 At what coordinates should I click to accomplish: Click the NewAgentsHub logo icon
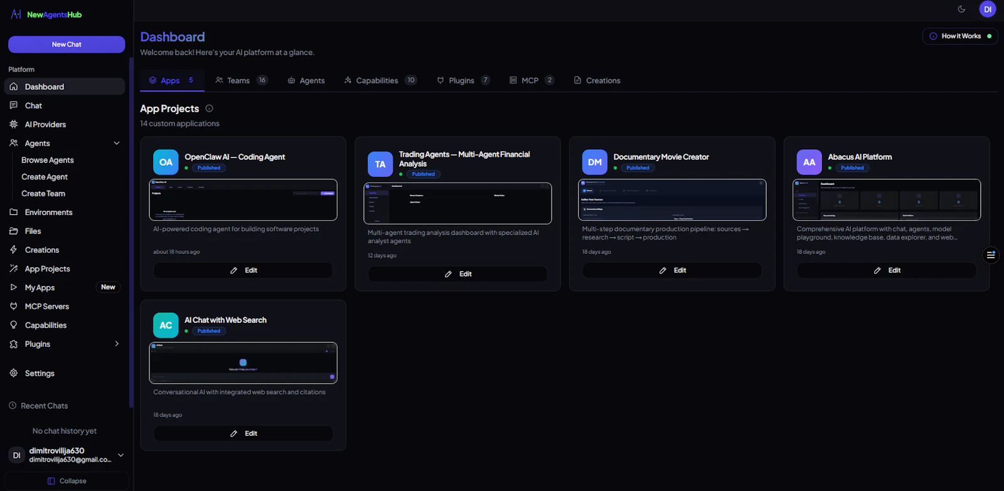coord(16,14)
